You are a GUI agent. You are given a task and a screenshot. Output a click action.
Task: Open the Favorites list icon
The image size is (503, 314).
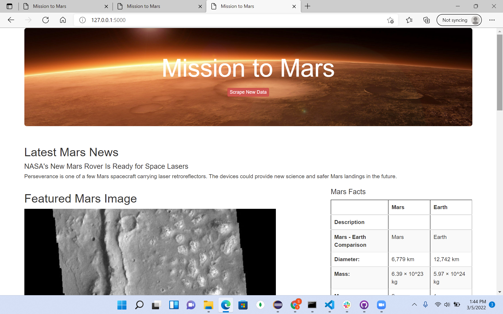coord(409,20)
